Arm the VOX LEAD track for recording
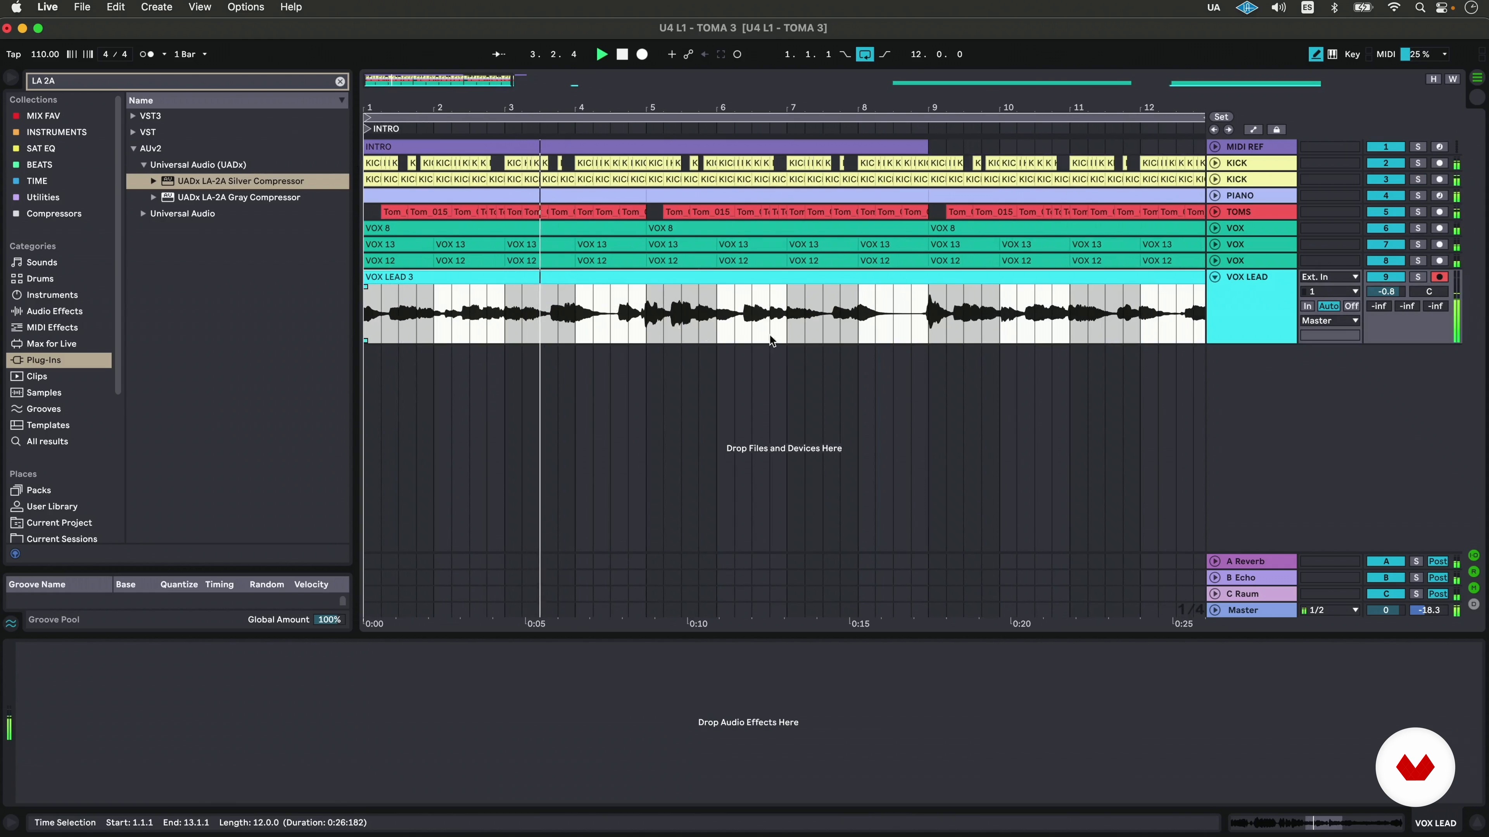 [x=1439, y=277]
